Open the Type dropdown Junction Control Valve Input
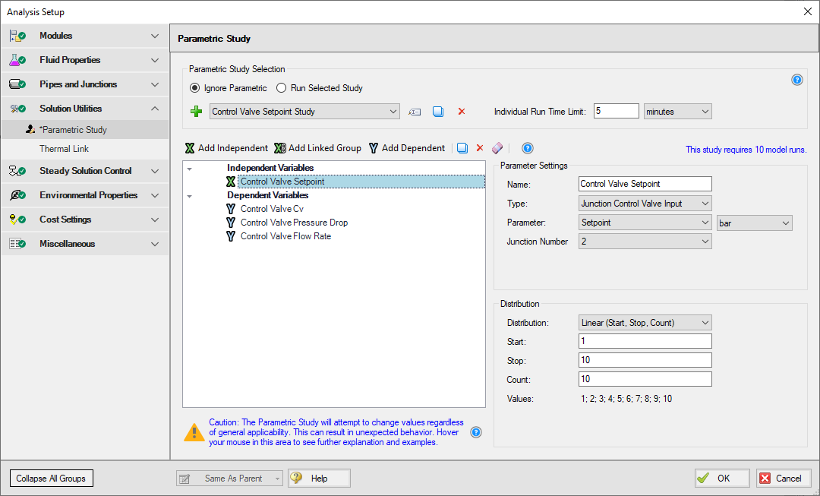 pos(645,204)
